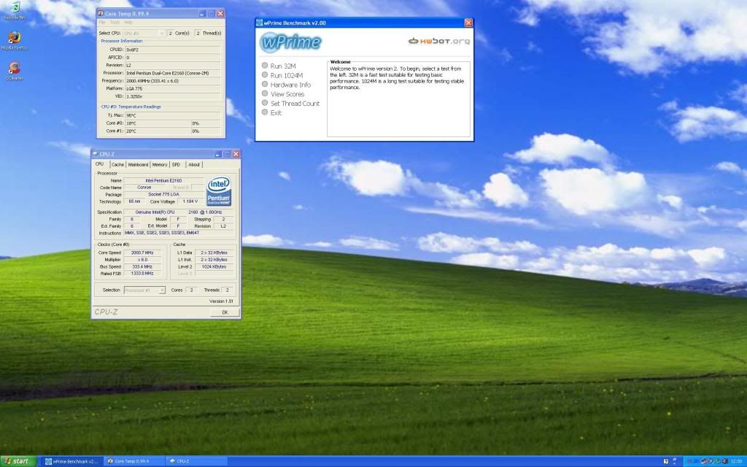Image resolution: width=747 pixels, height=467 pixels.
Task: Click the CPU-Z title bar icon
Action: pyautogui.click(x=96, y=154)
